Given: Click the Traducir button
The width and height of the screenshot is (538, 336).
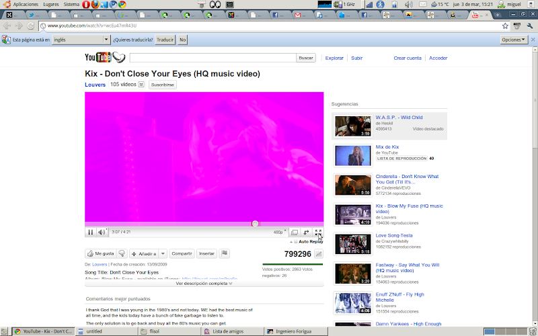Looking at the screenshot, I should [165, 40].
